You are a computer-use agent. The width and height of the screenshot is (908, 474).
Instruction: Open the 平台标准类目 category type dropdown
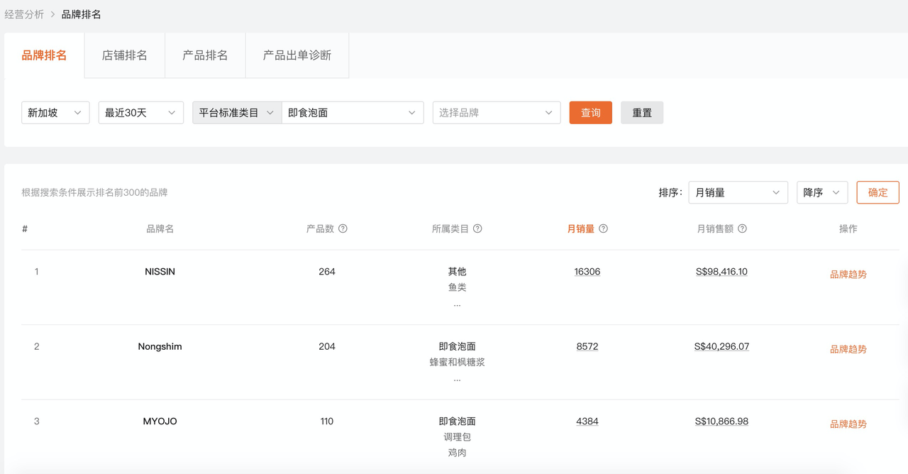click(237, 113)
